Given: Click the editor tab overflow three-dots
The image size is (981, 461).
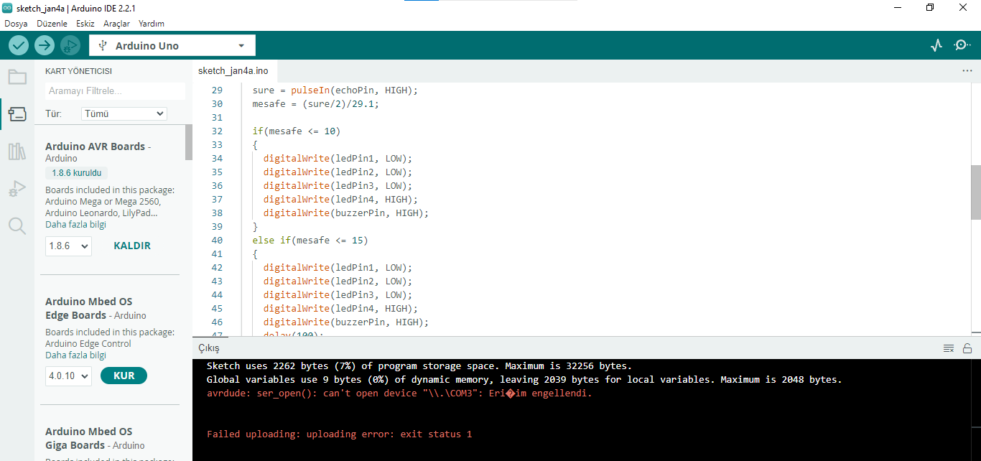Looking at the screenshot, I should click(967, 71).
